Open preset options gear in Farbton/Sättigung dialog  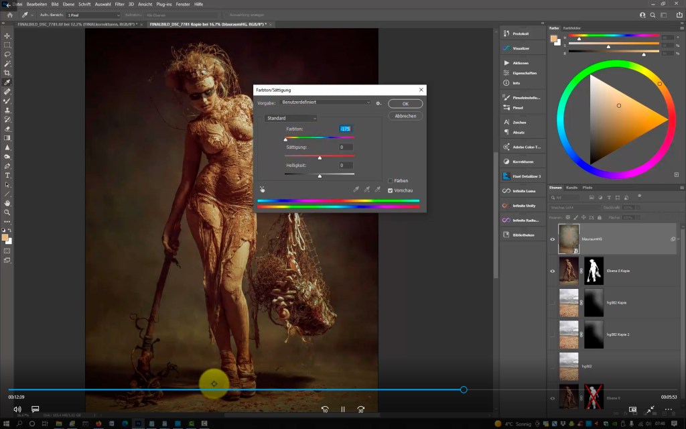pyautogui.click(x=379, y=103)
